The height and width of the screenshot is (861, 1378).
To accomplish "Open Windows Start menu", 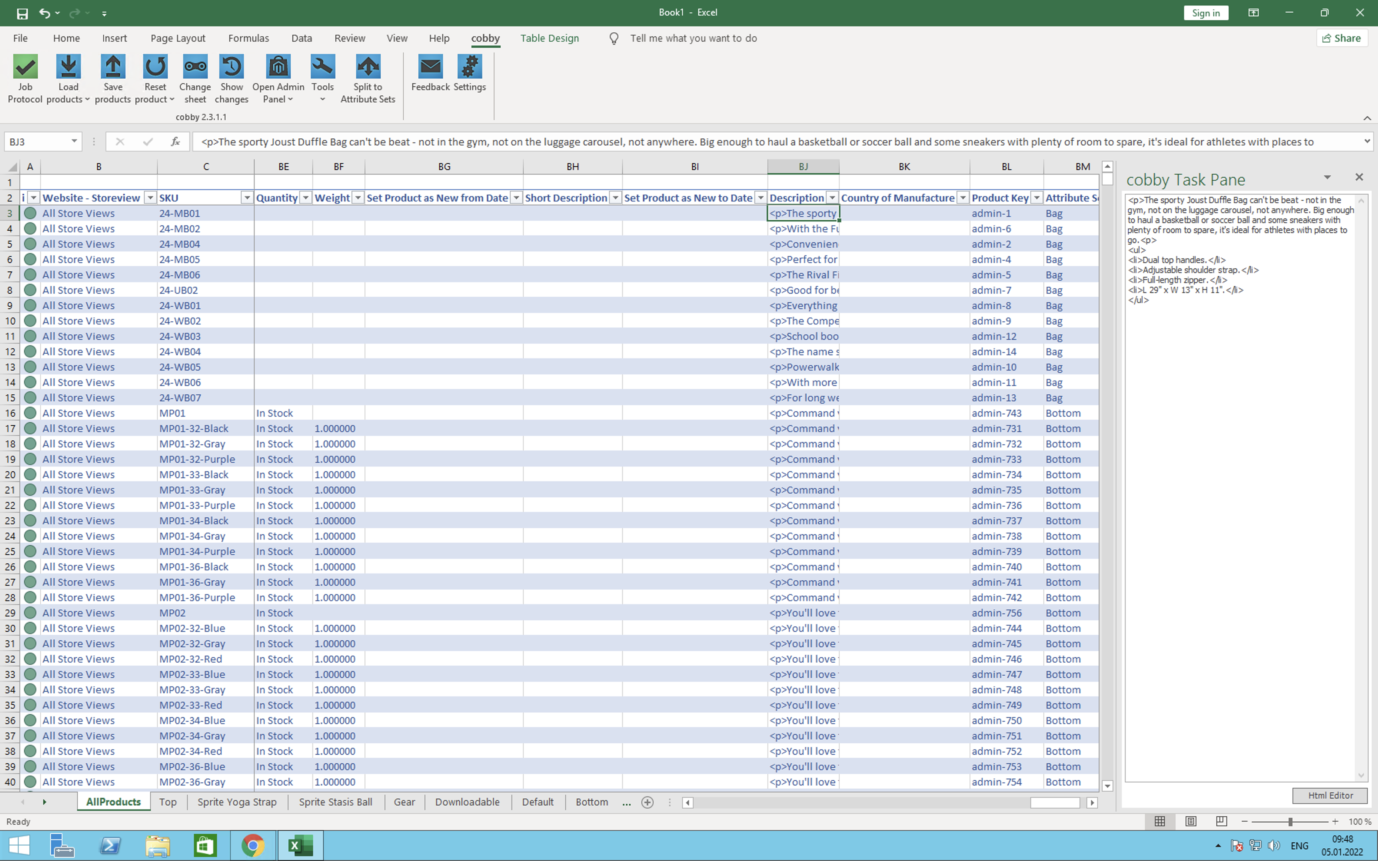I will [19, 845].
